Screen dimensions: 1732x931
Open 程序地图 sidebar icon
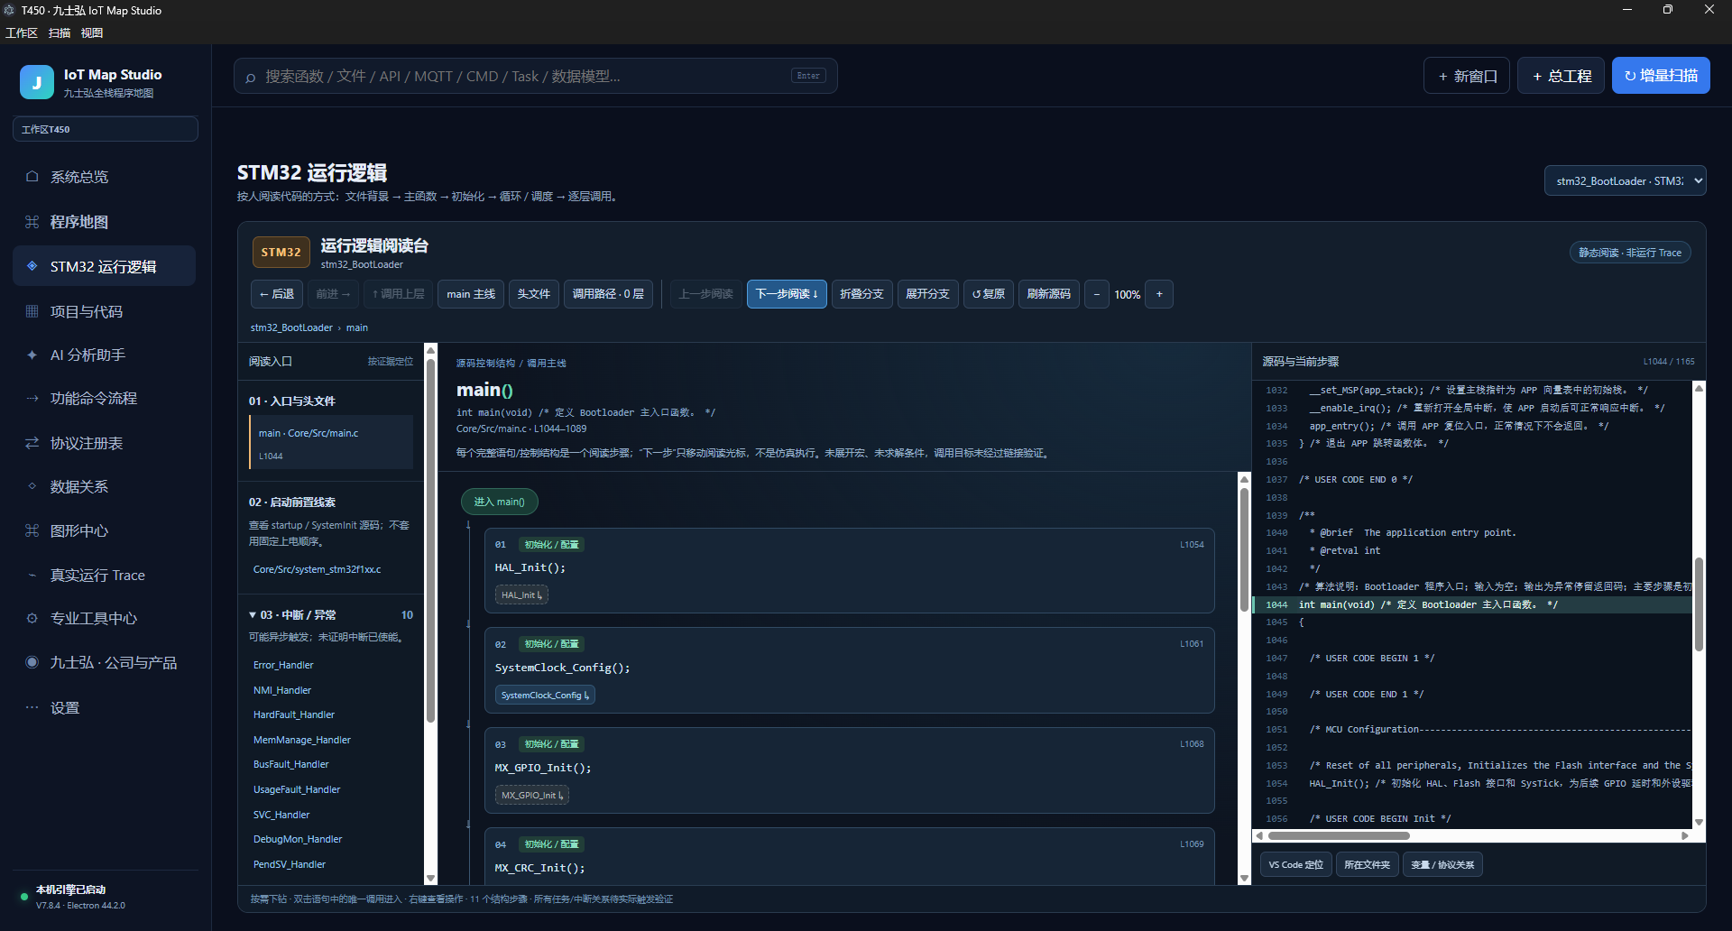click(x=32, y=222)
